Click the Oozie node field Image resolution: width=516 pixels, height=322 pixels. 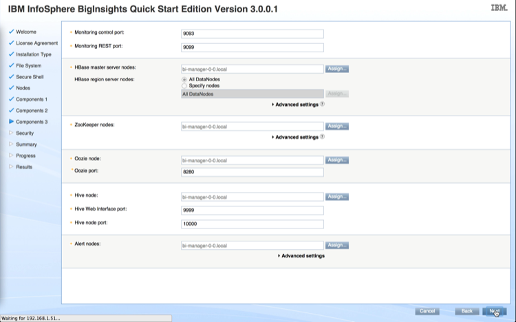coord(252,160)
